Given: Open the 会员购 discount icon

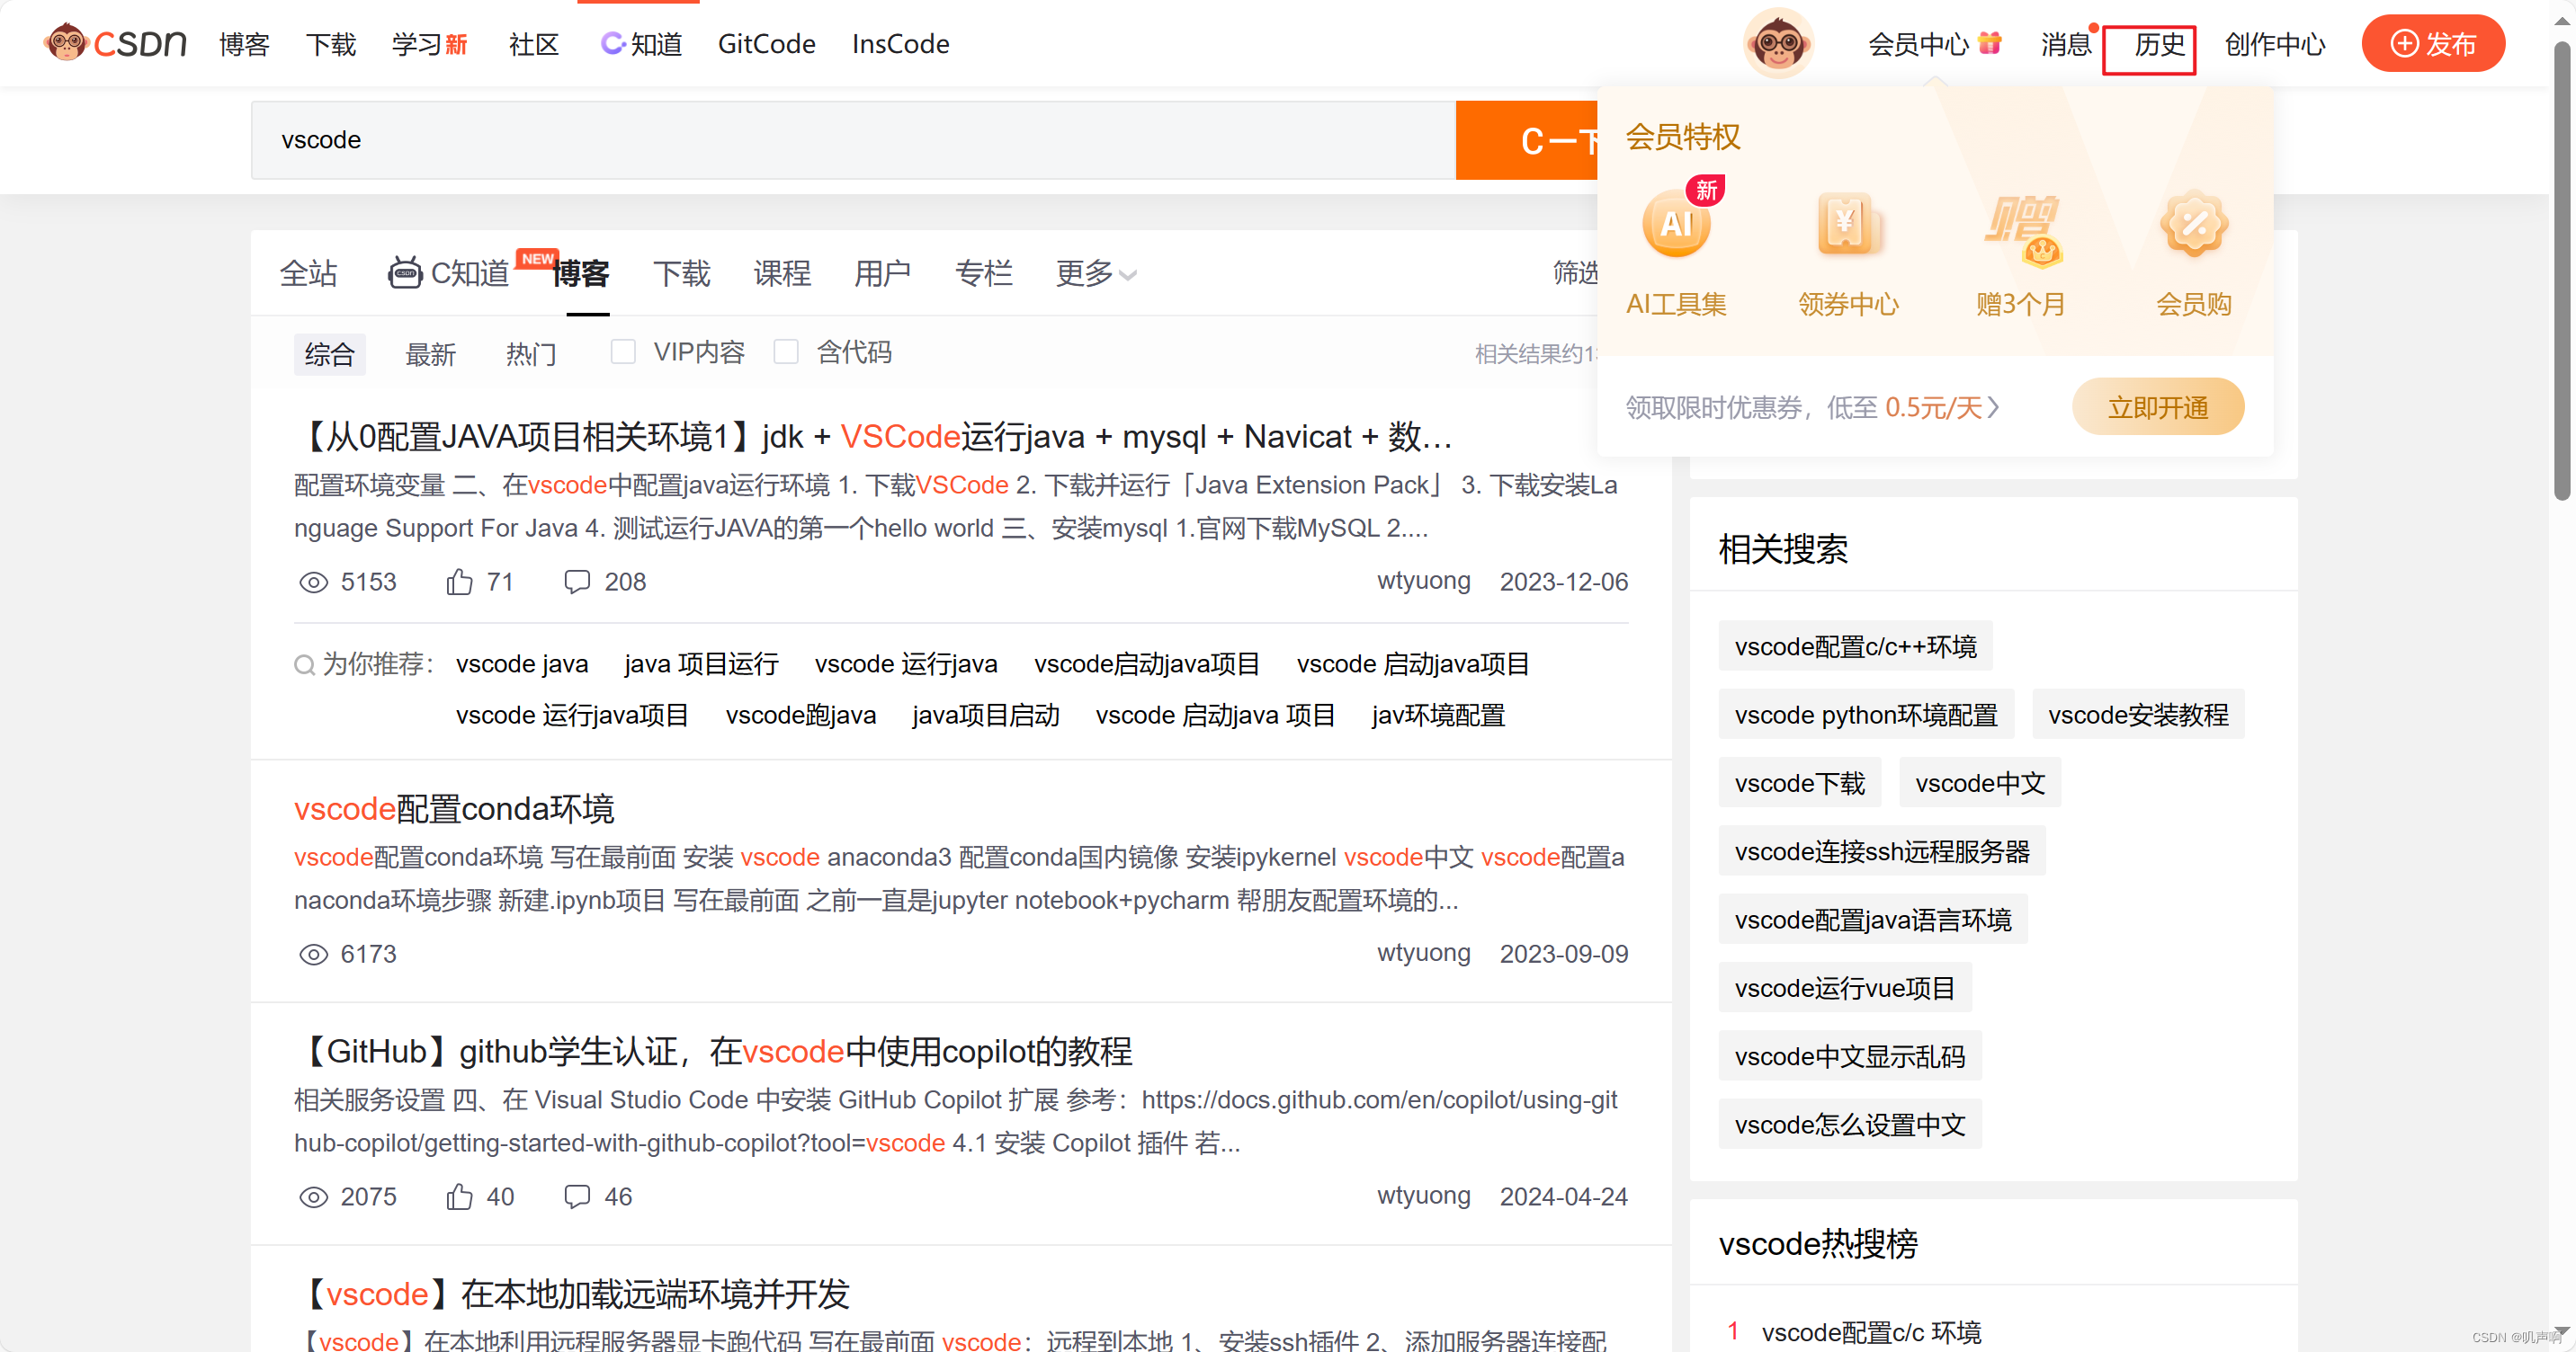Looking at the screenshot, I should [x=2193, y=224].
